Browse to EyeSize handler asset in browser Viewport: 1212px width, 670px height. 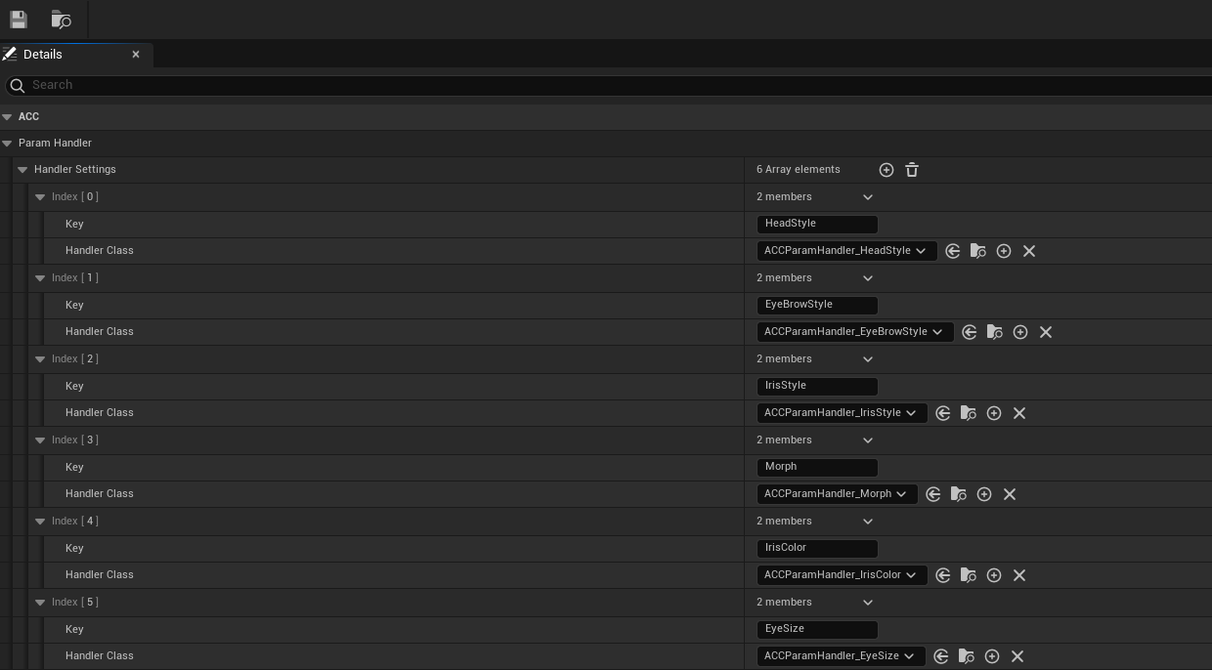(x=967, y=655)
